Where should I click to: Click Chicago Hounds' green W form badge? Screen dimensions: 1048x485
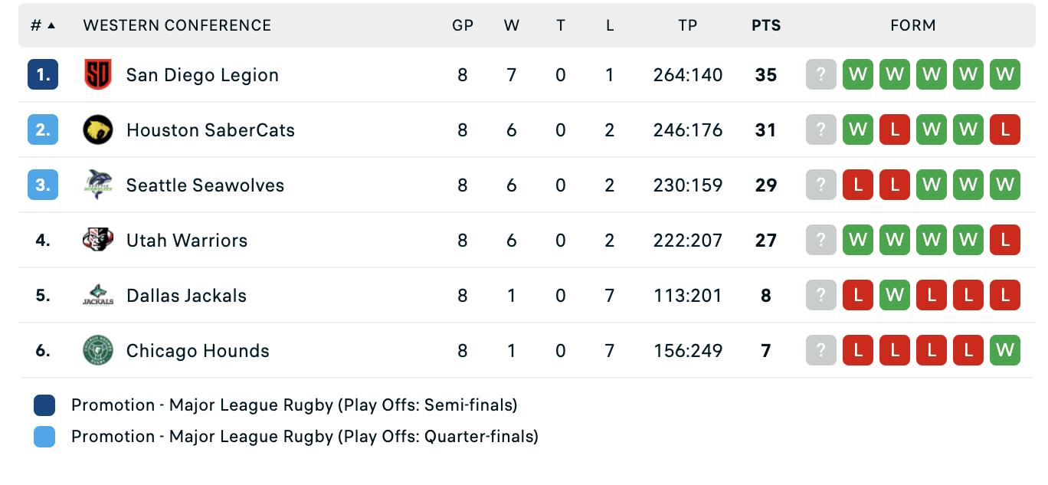(1005, 351)
